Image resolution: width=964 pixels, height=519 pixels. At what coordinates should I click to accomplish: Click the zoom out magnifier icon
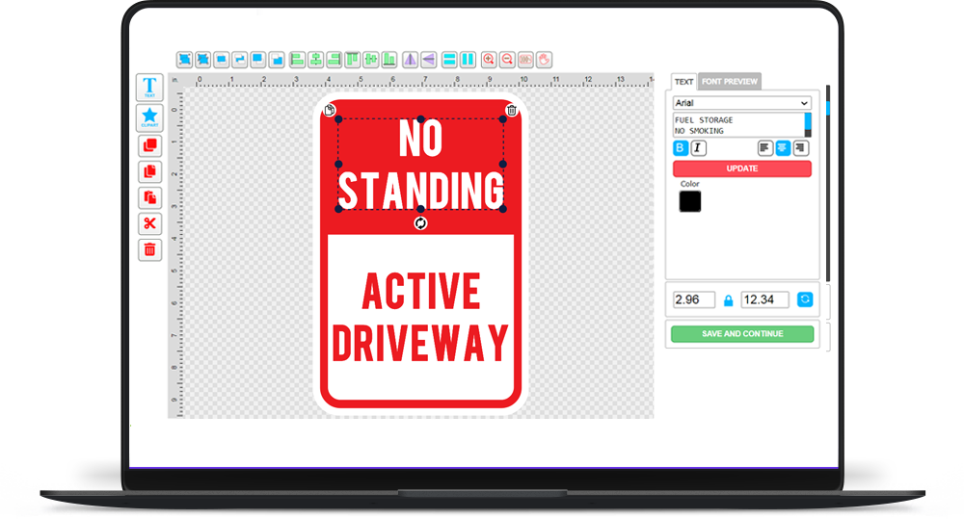point(507,60)
